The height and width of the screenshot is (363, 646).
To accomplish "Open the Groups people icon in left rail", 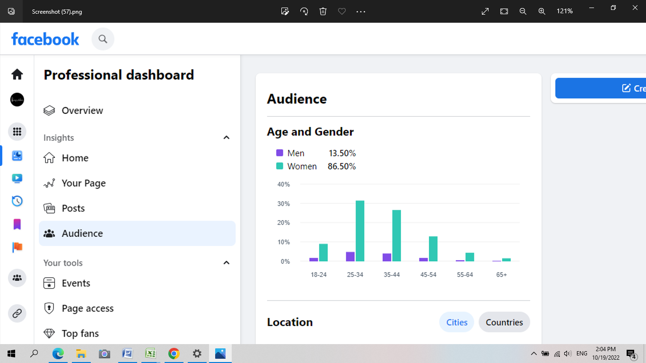I will pyautogui.click(x=17, y=278).
